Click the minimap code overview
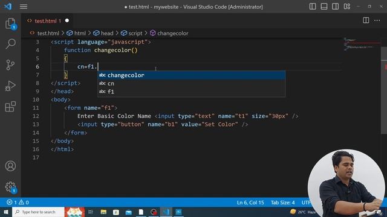The width and height of the screenshot is (387, 217). [362, 44]
